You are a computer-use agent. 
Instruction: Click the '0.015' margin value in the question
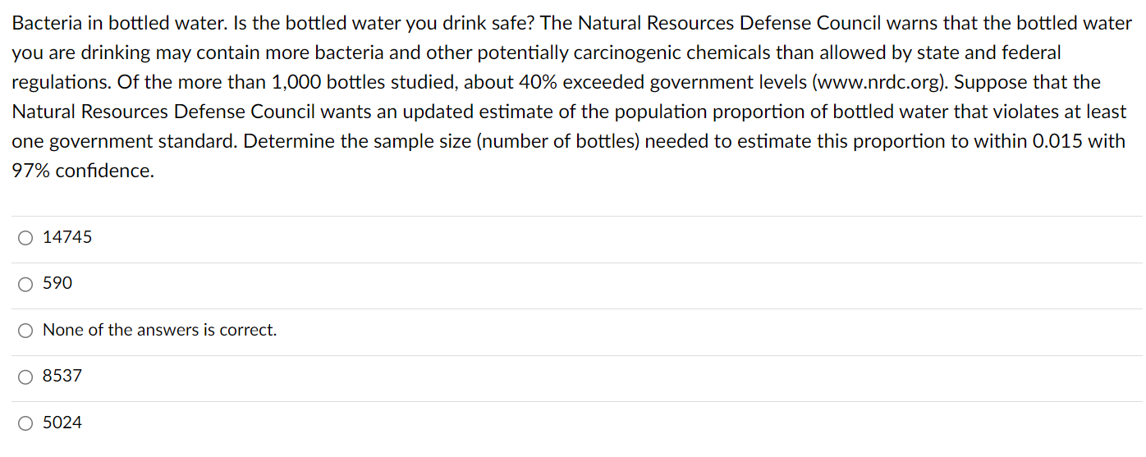click(x=1059, y=141)
